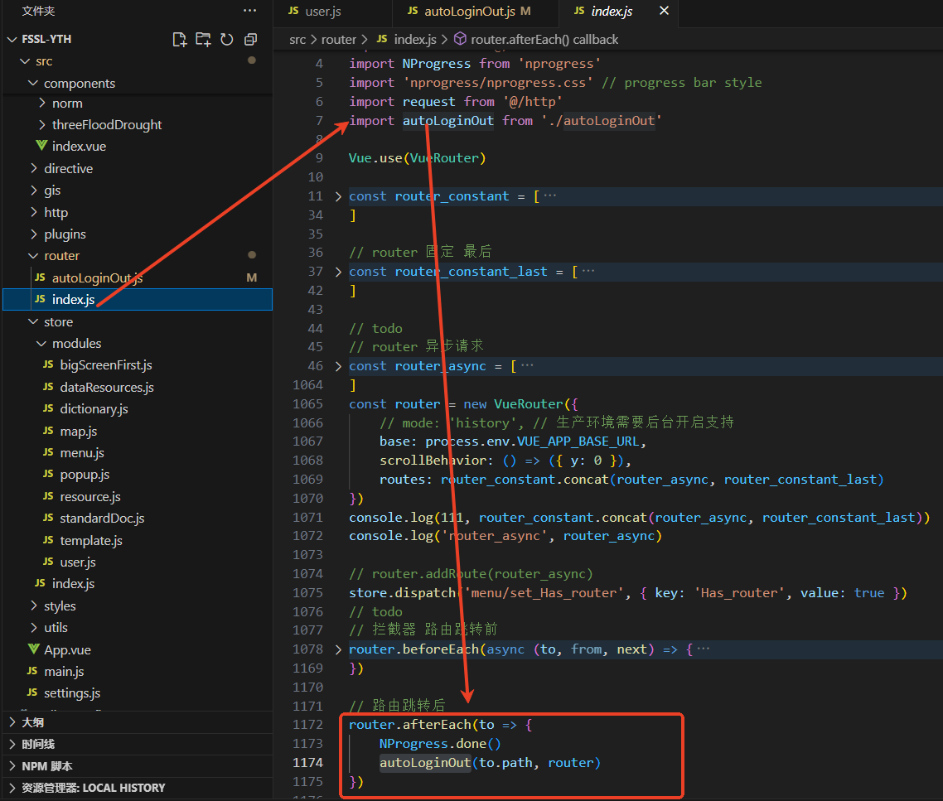Refresh the explorer file tree
The width and height of the screenshot is (943, 801).
227,40
